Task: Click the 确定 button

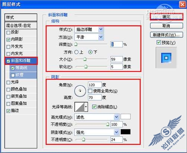Action: click(x=167, y=17)
